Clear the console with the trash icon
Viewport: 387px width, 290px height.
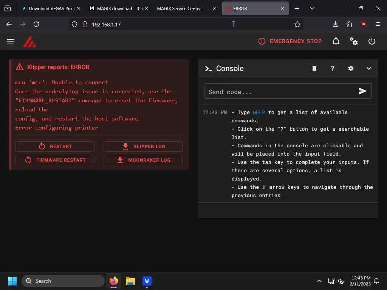click(x=314, y=68)
